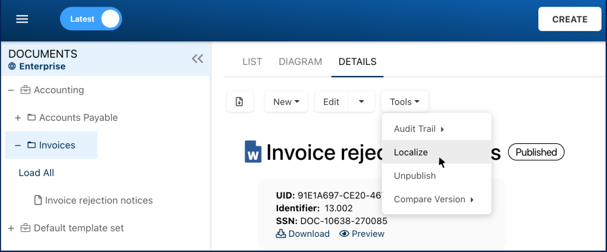The width and height of the screenshot is (607, 252).
Task: Open the hamburger navigation menu
Action: 22,19
